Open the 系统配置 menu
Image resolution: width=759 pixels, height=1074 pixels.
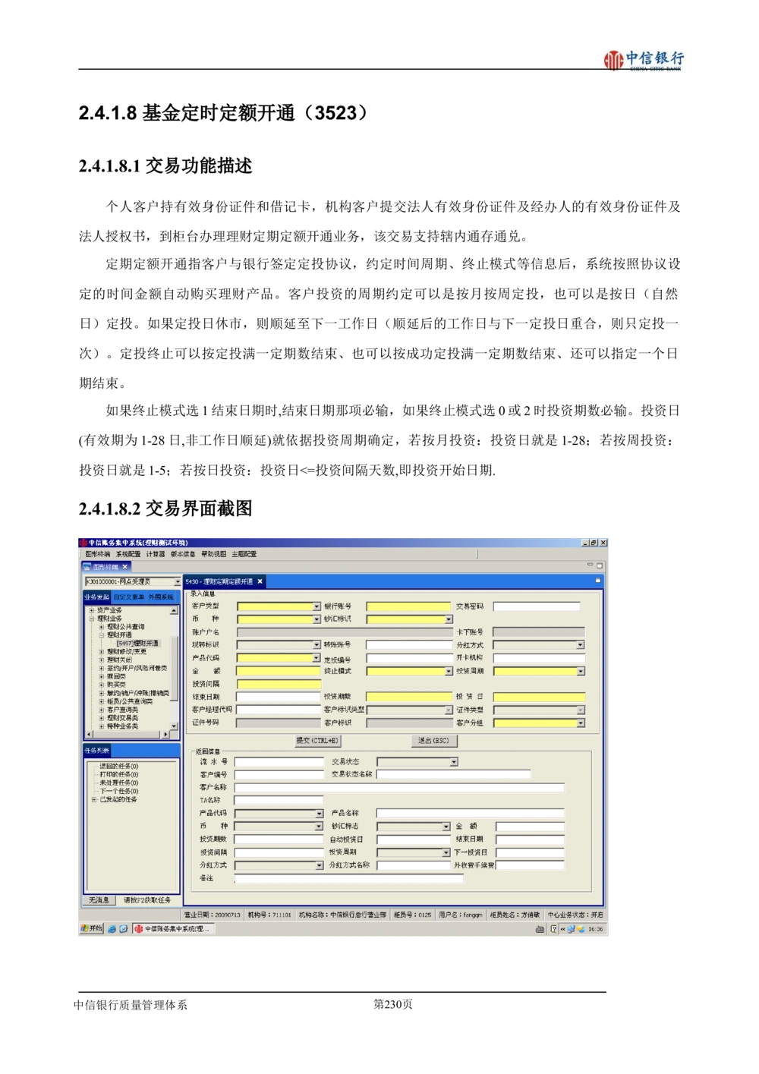click(128, 554)
